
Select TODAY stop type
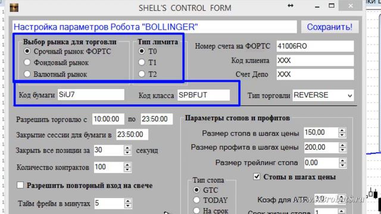coord(196,200)
